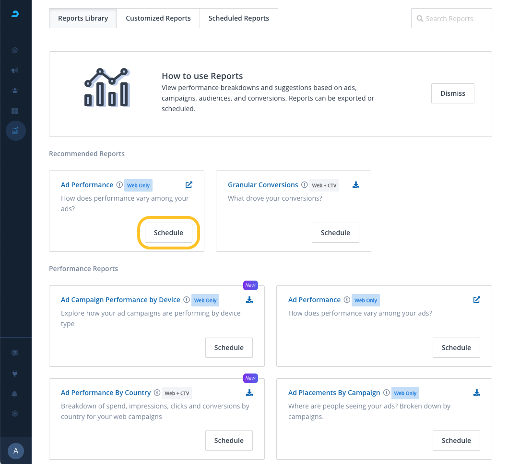Open the Ad Performance By Country report link
The image size is (508, 464).
click(x=106, y=393)
